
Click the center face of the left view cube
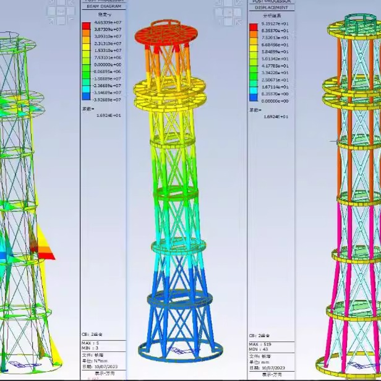coord(61,11)
